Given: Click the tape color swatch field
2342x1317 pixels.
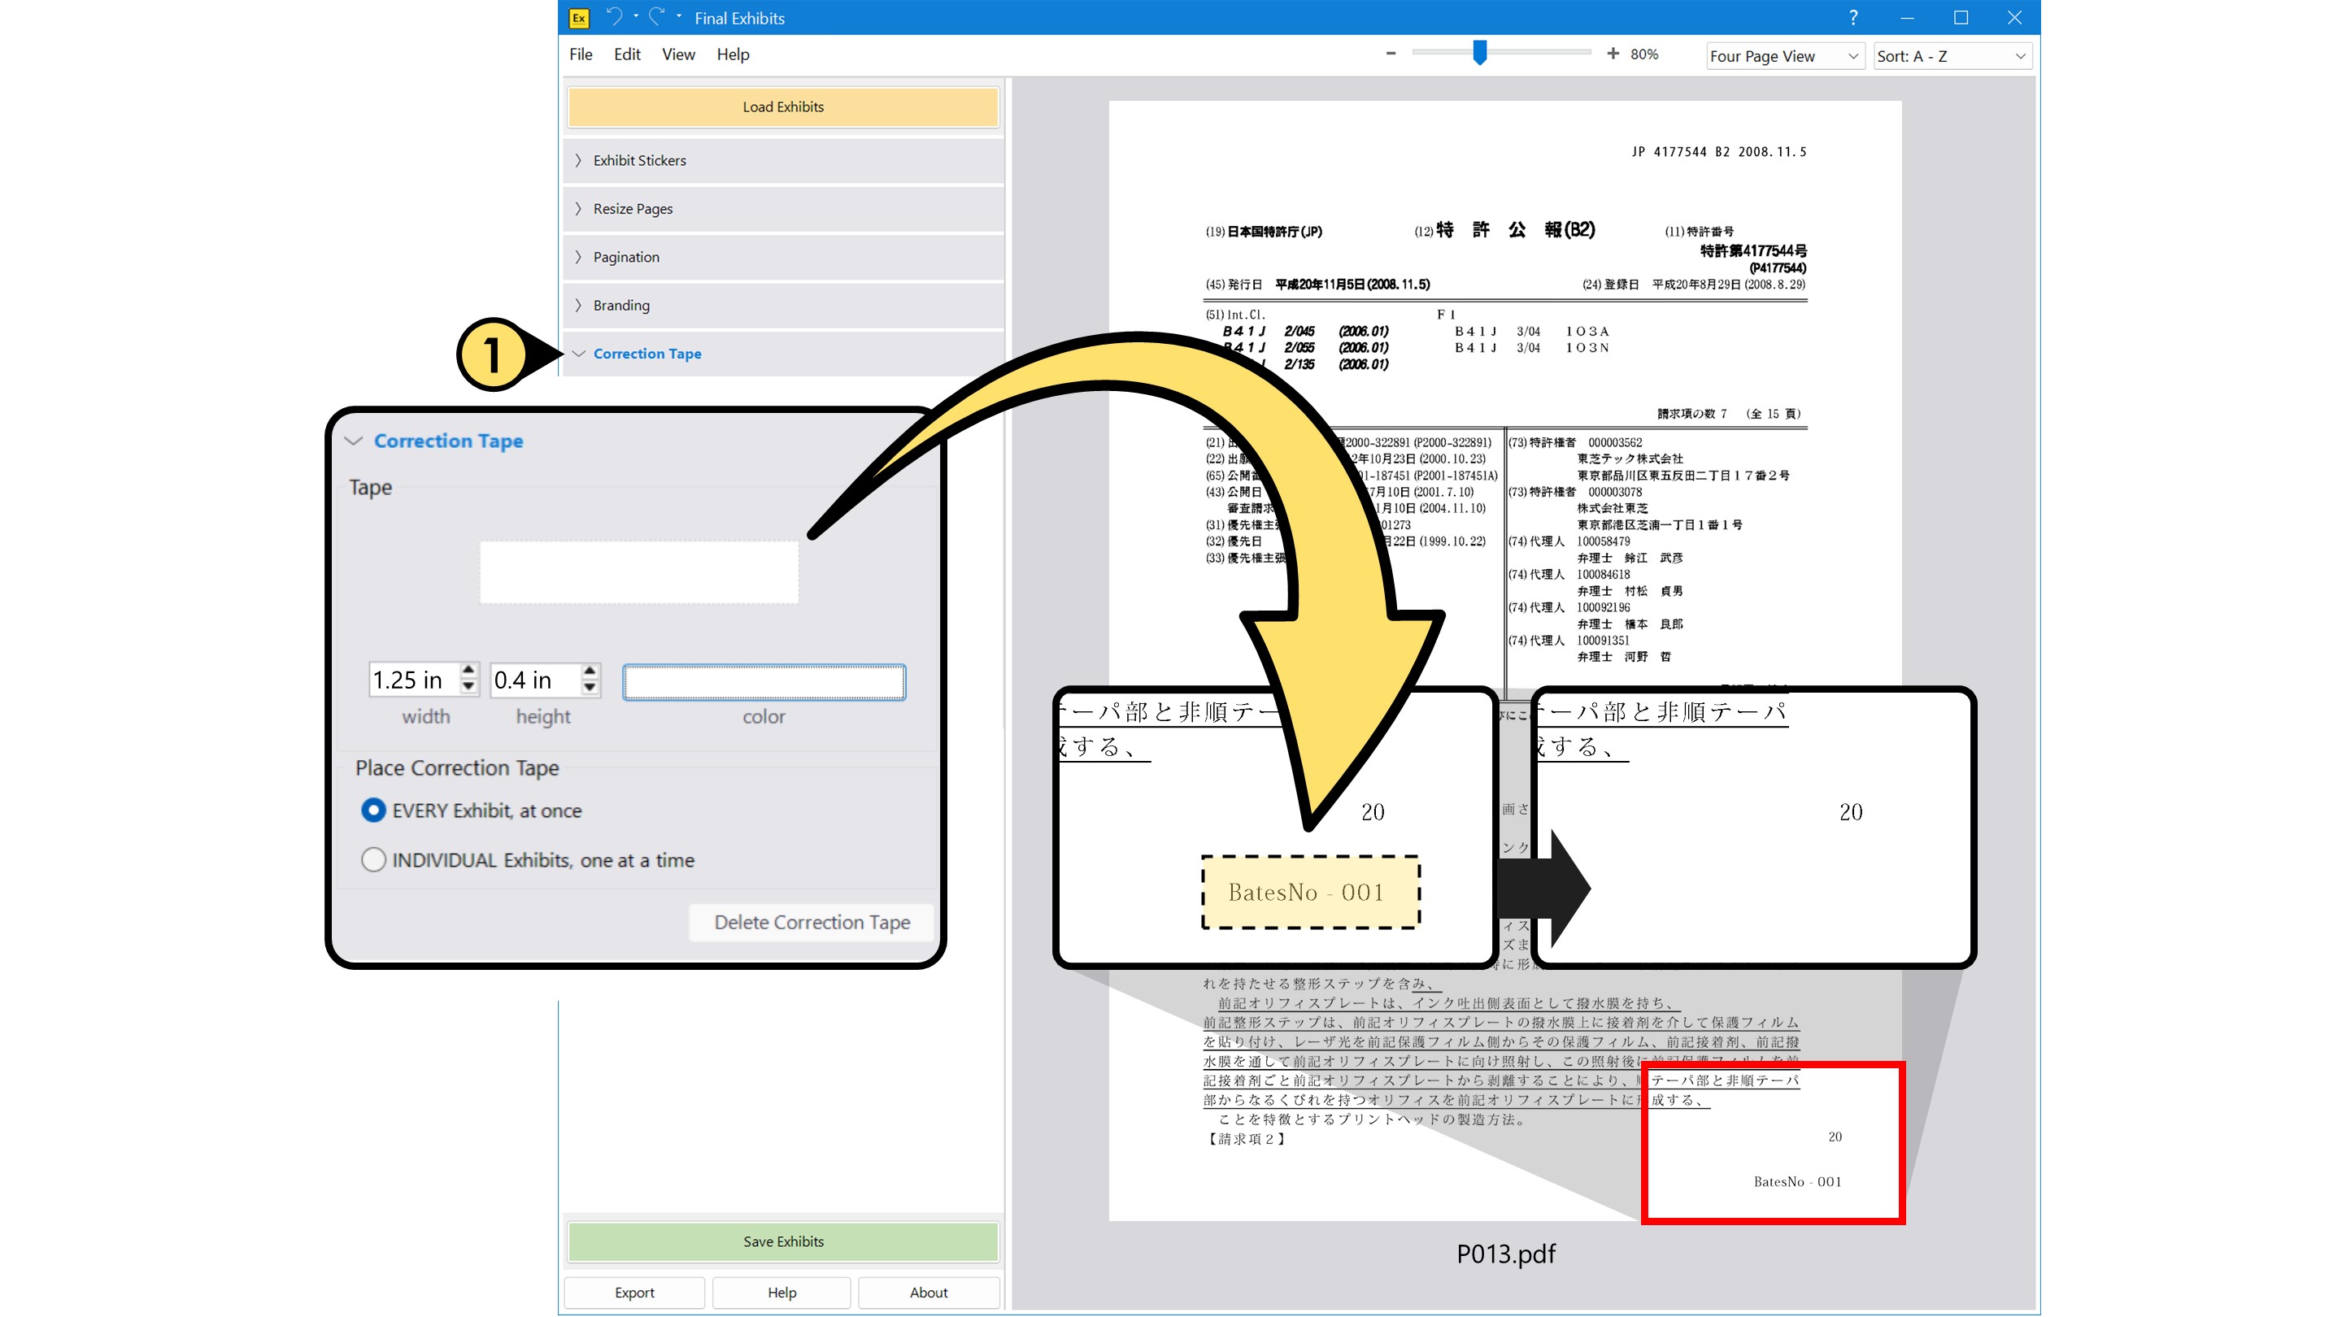Looking at the screenshot, I should (764, 683).
